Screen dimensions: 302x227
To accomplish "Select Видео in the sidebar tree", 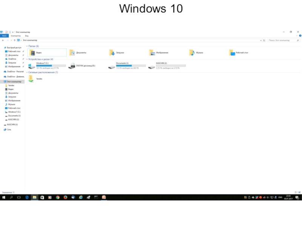I will [9, 89].
